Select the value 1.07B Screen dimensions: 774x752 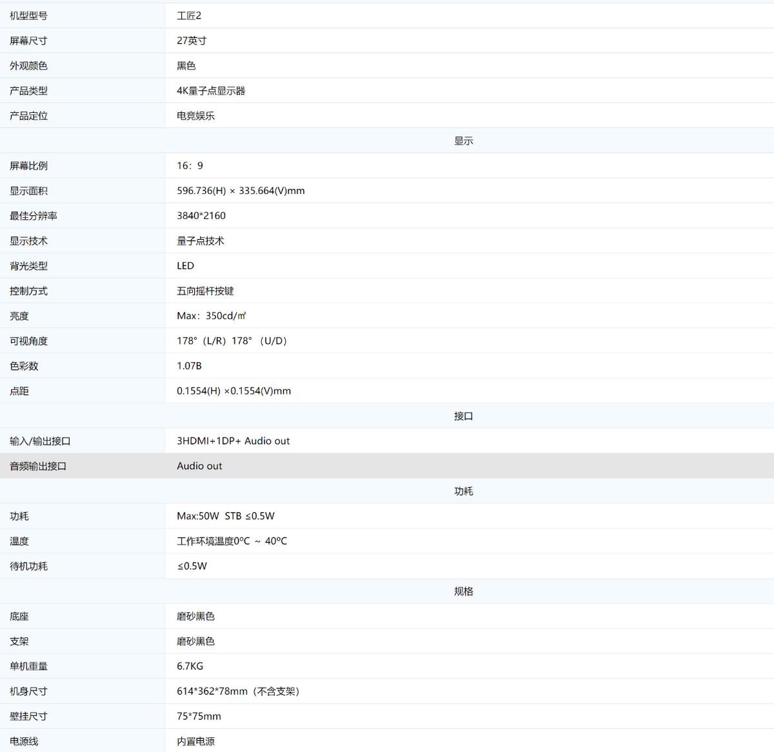189,366
